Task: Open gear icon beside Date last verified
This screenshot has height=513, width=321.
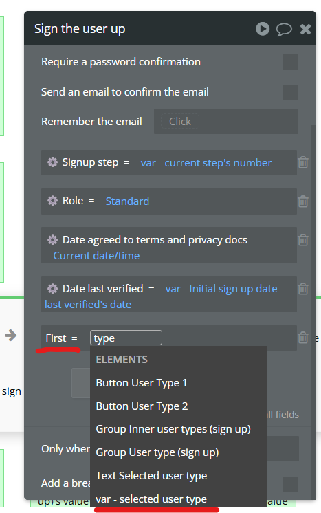Action: tap(52, 289)
